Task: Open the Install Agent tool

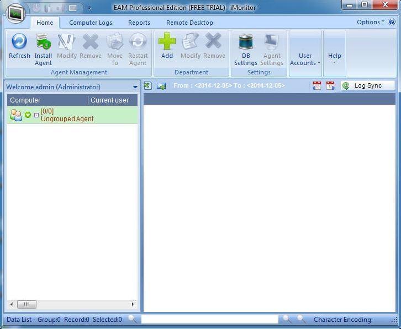Action: [43, 50]
